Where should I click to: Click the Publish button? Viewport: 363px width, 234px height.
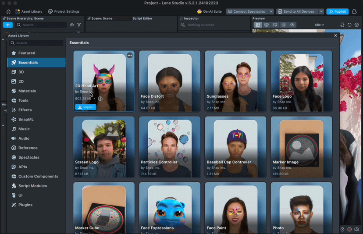click(x=337, y=11)
